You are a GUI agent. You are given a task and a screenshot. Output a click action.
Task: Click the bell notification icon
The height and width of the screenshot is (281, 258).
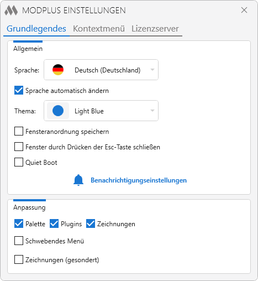[78, 180]
